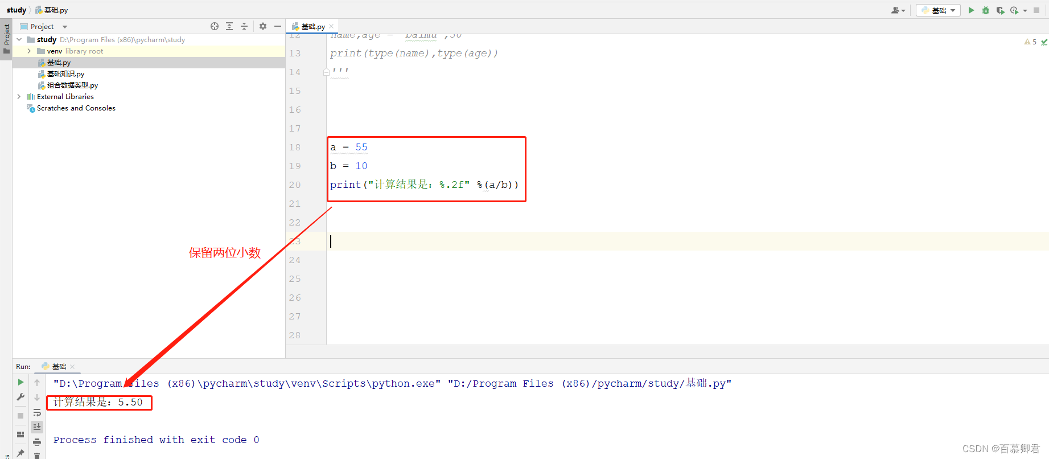Viewport: 1049px width, 459px height.
Task: Click the top toolbar stop square
Action: (x=1036, y=10)
